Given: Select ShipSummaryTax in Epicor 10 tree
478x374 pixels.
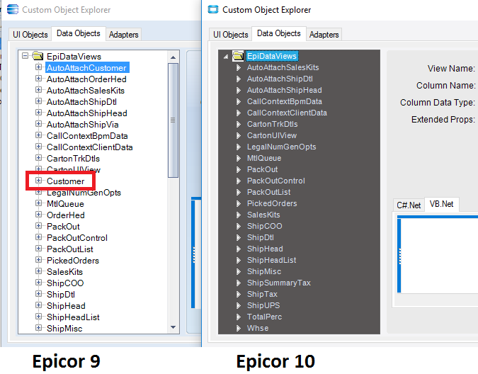Looking at the screenshot, I should click(x=278, y=283).
